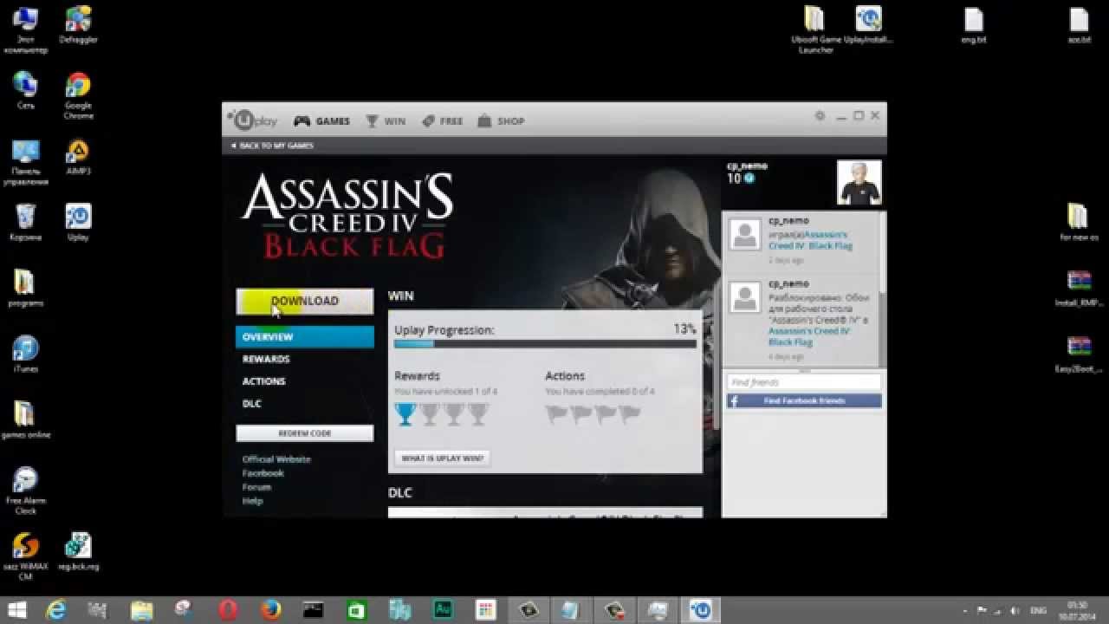
Task: Launch Opera from the taskbar
Action: 227,610
